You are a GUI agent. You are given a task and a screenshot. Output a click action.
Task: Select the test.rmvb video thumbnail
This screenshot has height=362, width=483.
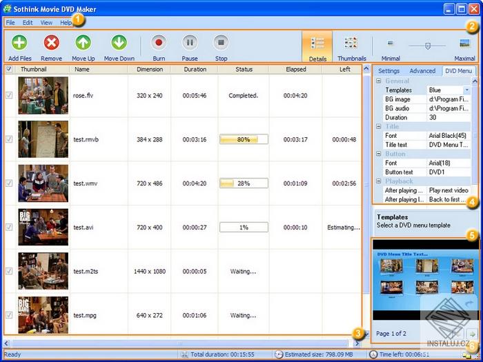(43, 139)
